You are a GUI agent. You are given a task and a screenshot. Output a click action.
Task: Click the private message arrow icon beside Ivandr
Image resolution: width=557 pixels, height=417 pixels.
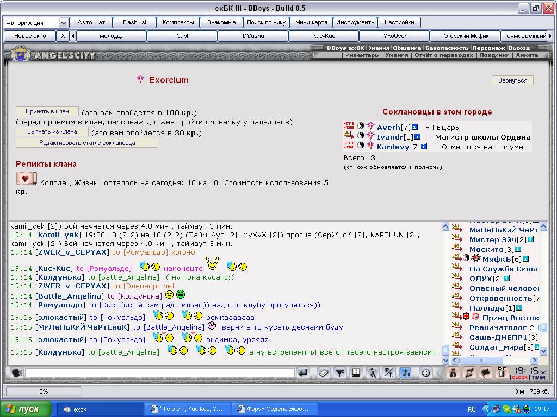pos(349,135)
